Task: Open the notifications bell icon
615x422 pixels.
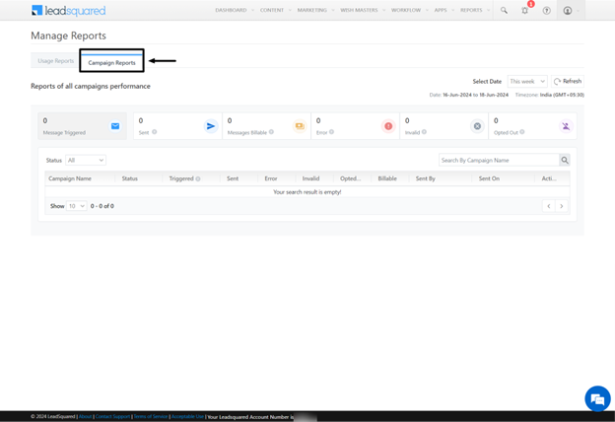Action: point(525,10)
